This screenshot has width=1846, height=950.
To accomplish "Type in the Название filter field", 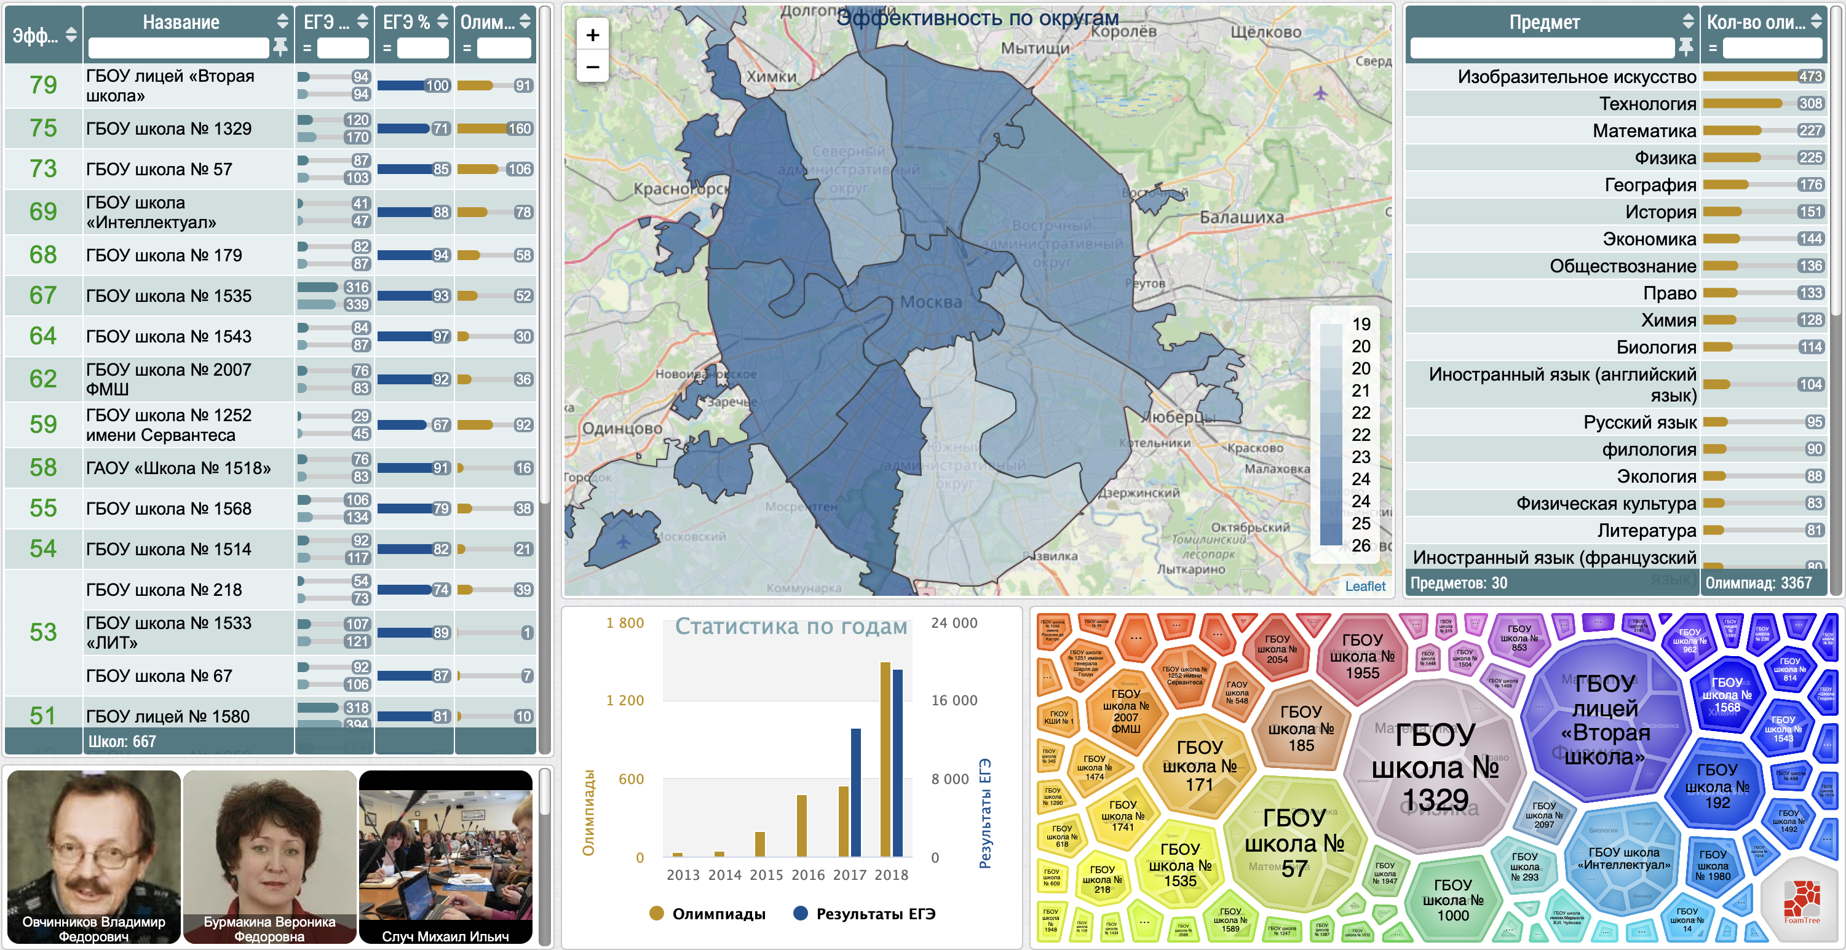I will pos(178,48).
